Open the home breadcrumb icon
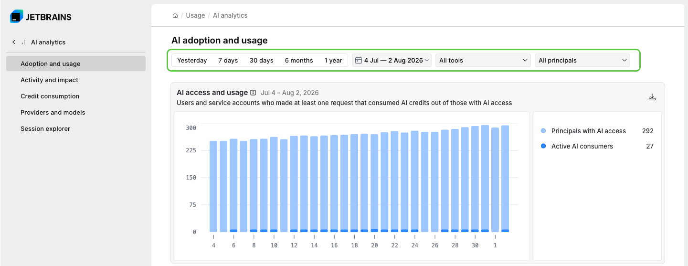Viewport: 688px width, 266px height. click(x=175, y=15)
